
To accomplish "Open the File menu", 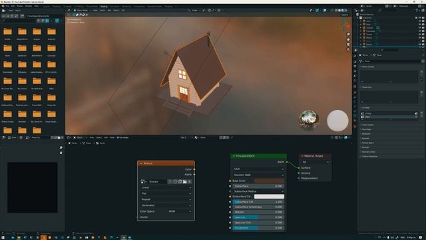I will coord(7,6).
